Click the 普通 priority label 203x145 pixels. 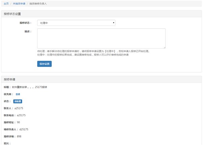[18, 94]
